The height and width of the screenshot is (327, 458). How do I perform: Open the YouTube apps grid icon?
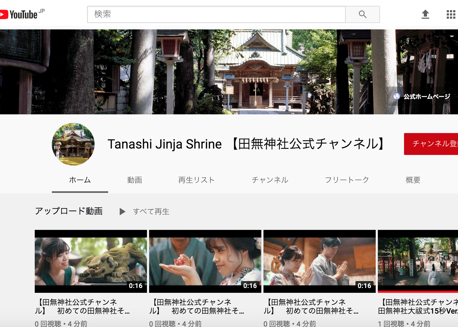pyautogui.click(x=451, y=14)
